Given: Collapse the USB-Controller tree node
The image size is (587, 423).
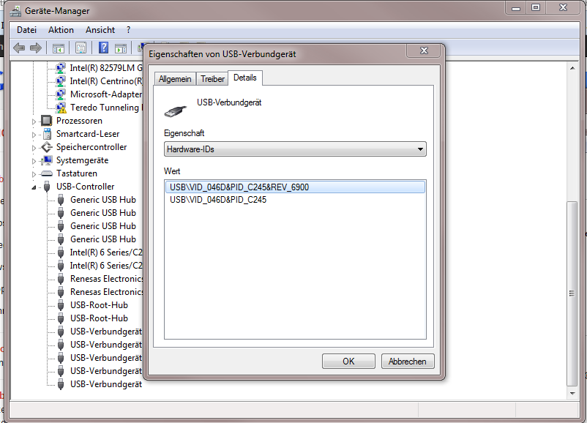Looking at the screenshot, I should pos(34,187).
